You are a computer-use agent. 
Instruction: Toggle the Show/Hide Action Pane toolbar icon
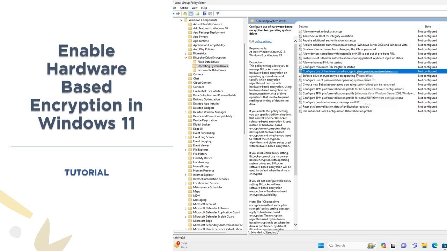click(210, 14)
